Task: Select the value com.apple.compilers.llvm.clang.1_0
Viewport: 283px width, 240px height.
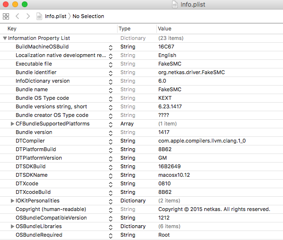Action: click(202, 141)
